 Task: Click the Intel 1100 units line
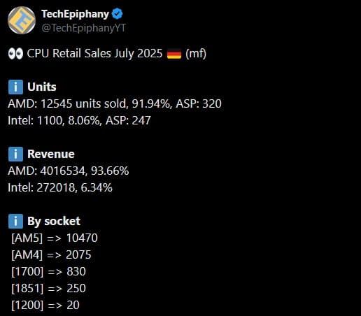click(x=79, y=120)
